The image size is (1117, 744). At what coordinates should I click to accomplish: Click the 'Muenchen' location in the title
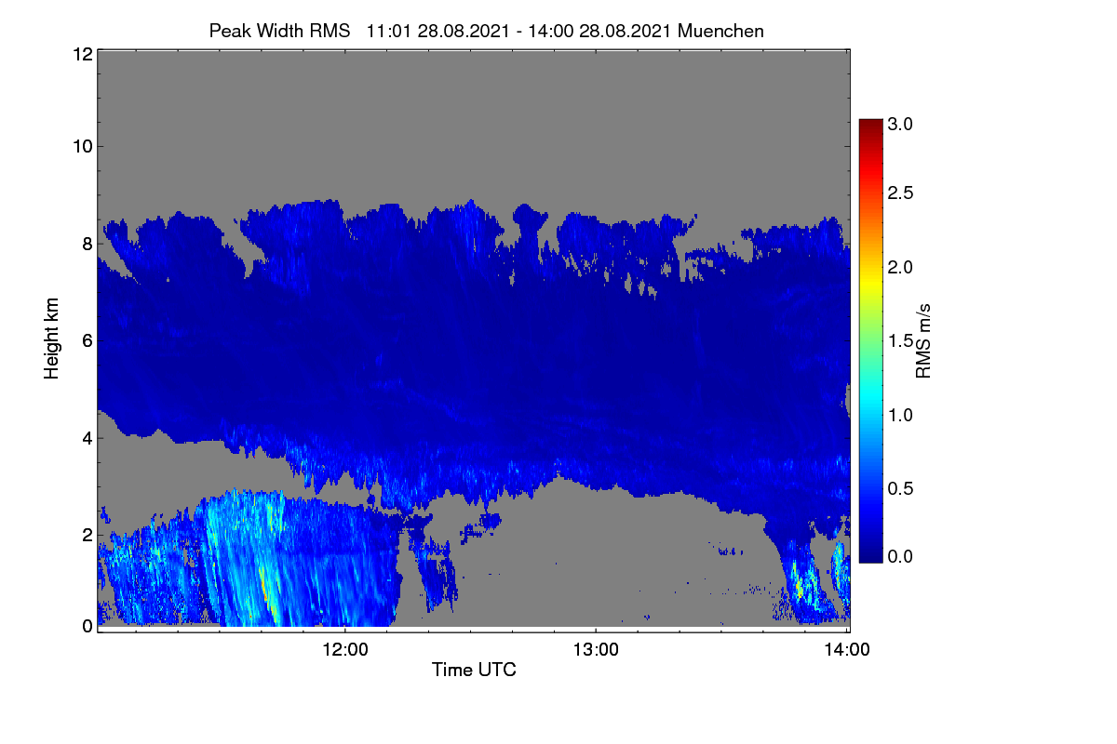(x=721, y=31)
